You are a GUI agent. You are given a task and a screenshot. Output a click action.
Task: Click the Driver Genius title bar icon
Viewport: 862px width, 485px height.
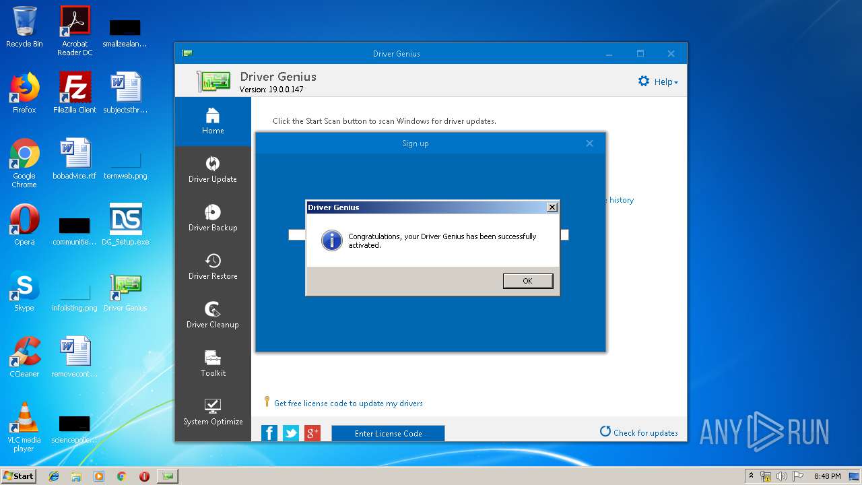pyautogui.click(x=187, y=53)
